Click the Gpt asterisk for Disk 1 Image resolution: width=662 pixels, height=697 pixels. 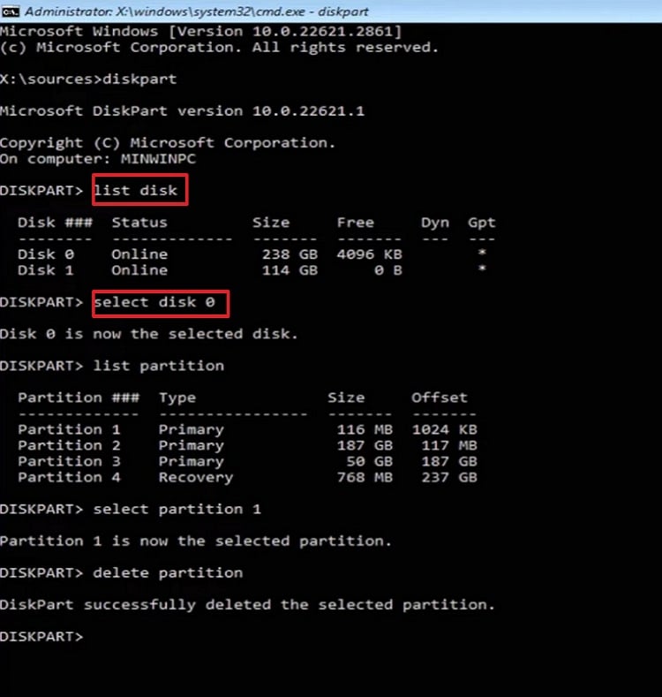point(482,269)
